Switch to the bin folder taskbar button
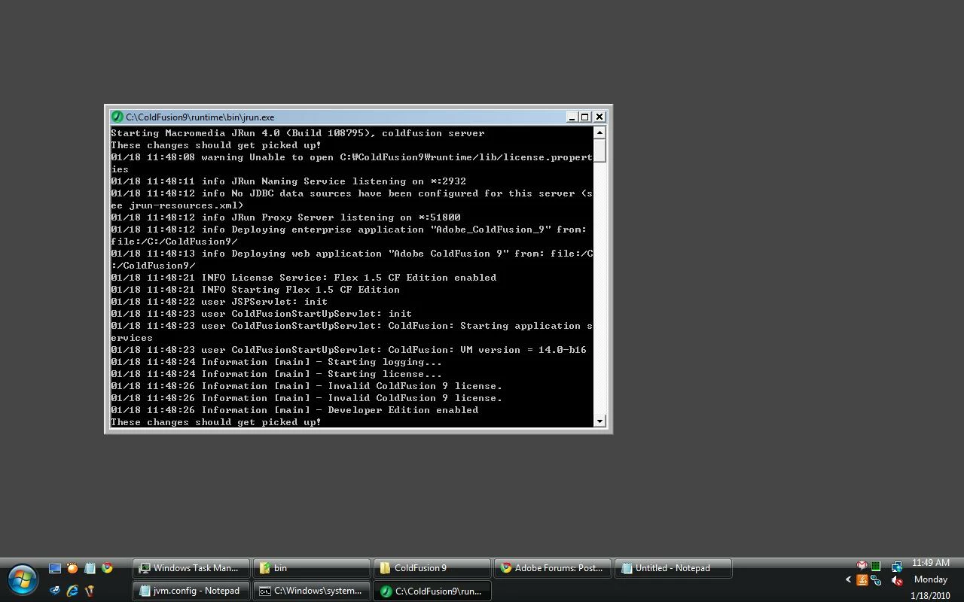 tap(312, 568)
